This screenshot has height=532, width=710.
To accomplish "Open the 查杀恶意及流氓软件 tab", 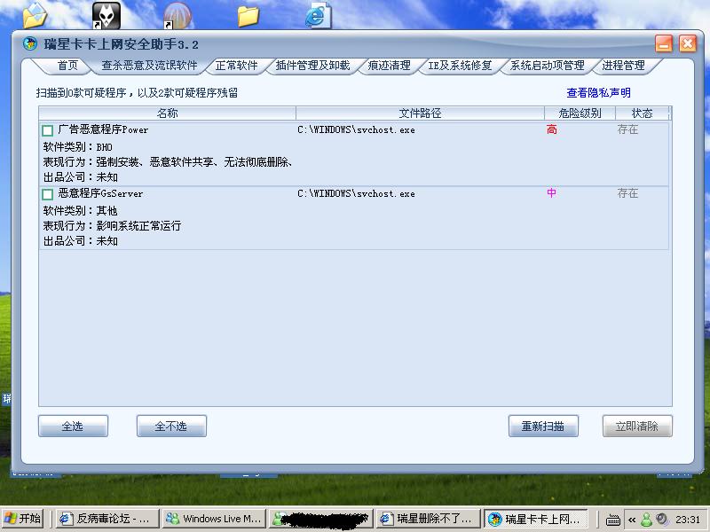I will tap(149, 66).
